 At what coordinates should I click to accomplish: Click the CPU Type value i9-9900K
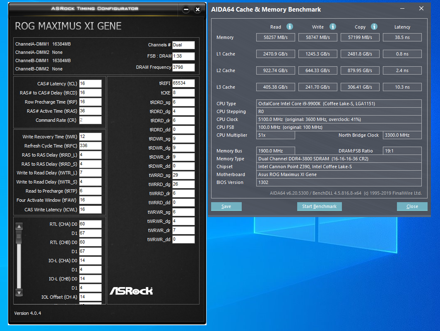339,104
